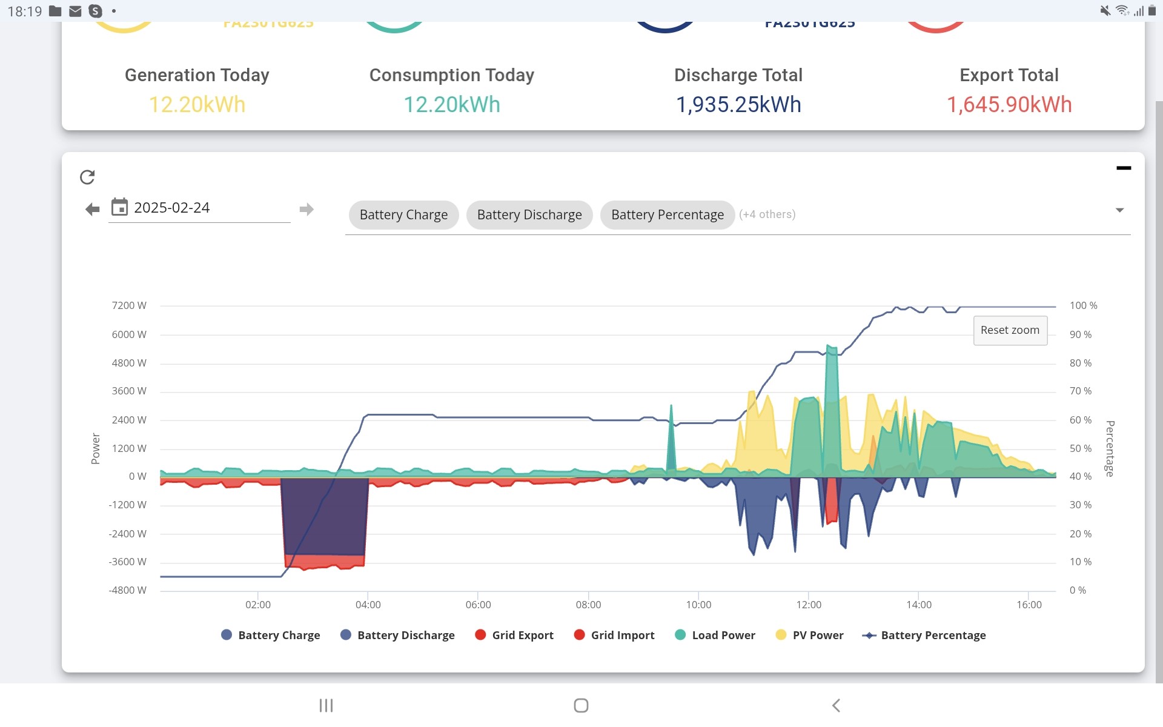Toggle Grid Export series in legend

[514, 635]
